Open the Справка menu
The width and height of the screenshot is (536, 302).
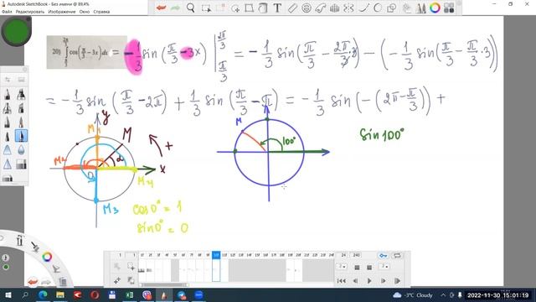(101, 12)
